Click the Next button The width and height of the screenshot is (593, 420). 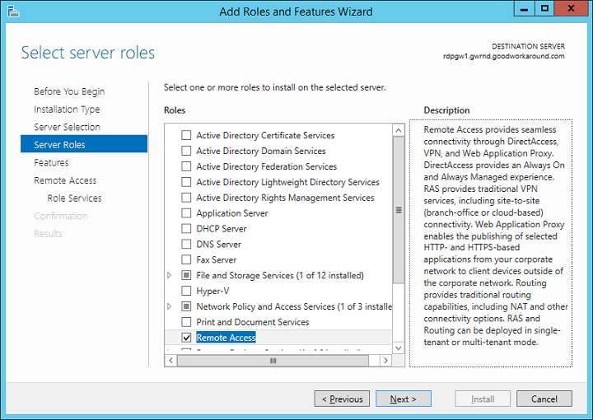point(404,399)
